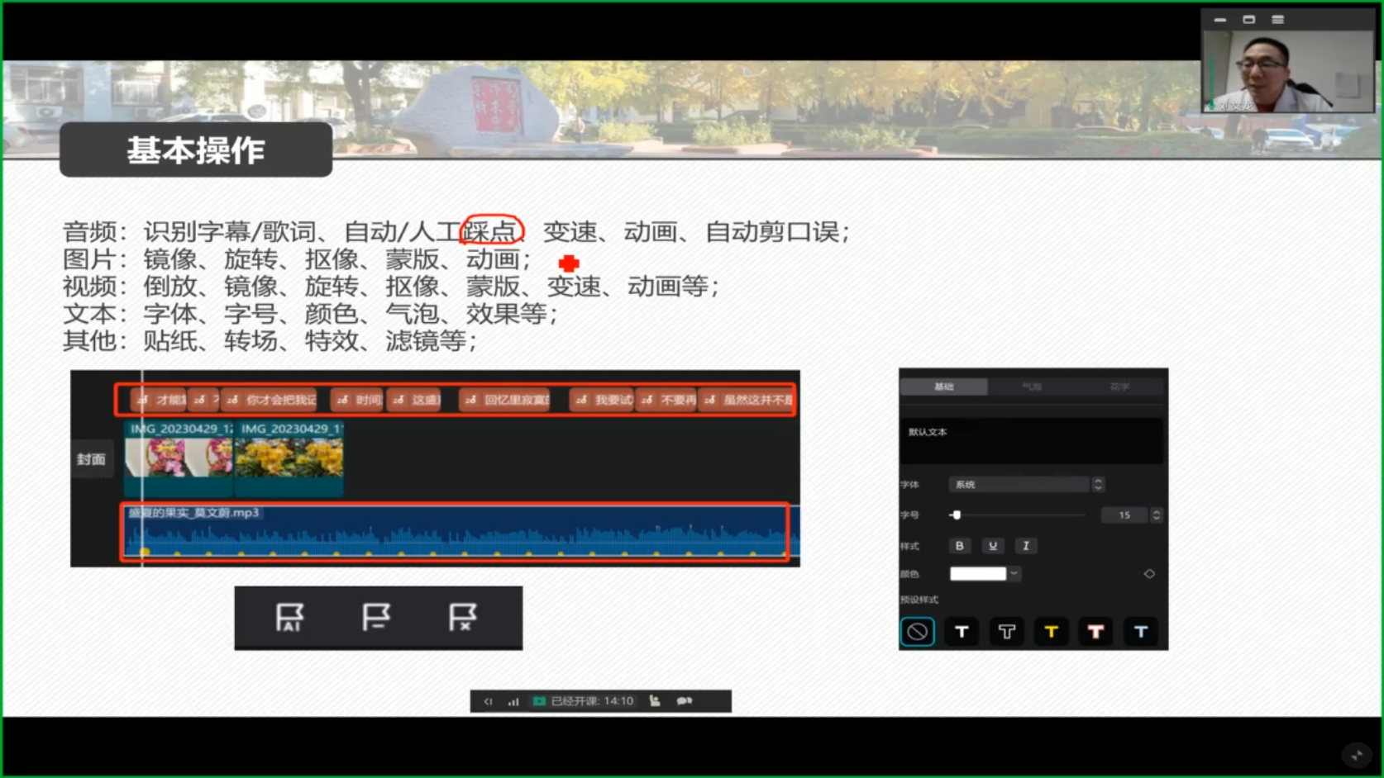Click the font dropdown up-down arrows
This screenshot has height=778, width=1384.
(x=1098, y=485)
